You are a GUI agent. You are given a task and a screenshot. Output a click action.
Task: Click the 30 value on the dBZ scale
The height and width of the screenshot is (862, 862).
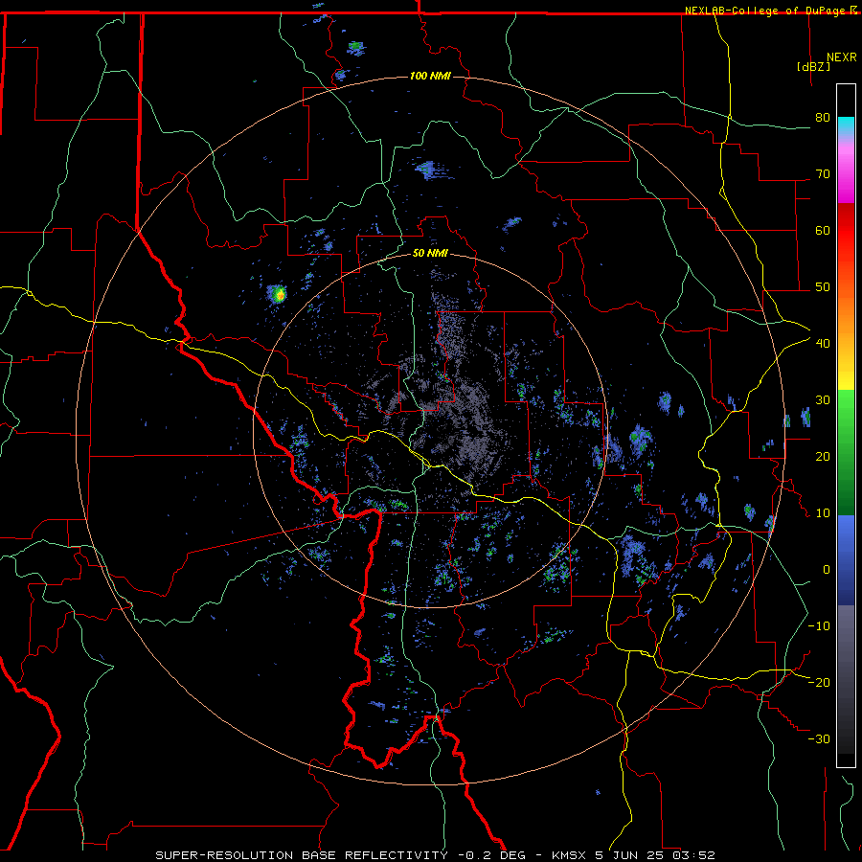click(823, 400)
